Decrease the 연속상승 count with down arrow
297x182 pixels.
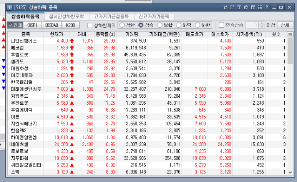tap(262, 27)
